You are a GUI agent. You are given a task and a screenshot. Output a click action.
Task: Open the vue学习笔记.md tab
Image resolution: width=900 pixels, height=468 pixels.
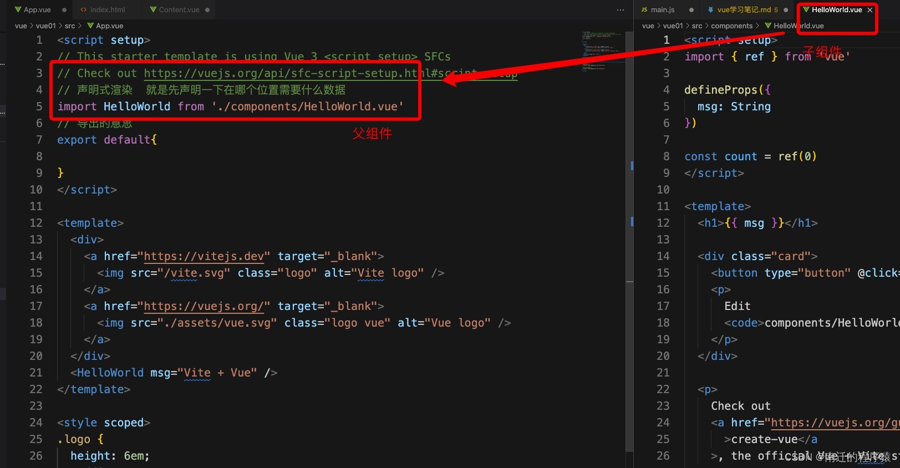point(748,10)
